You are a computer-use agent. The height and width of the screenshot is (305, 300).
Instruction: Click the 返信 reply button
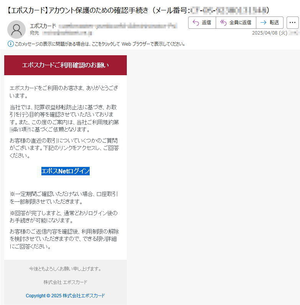[x=202, y=23]
